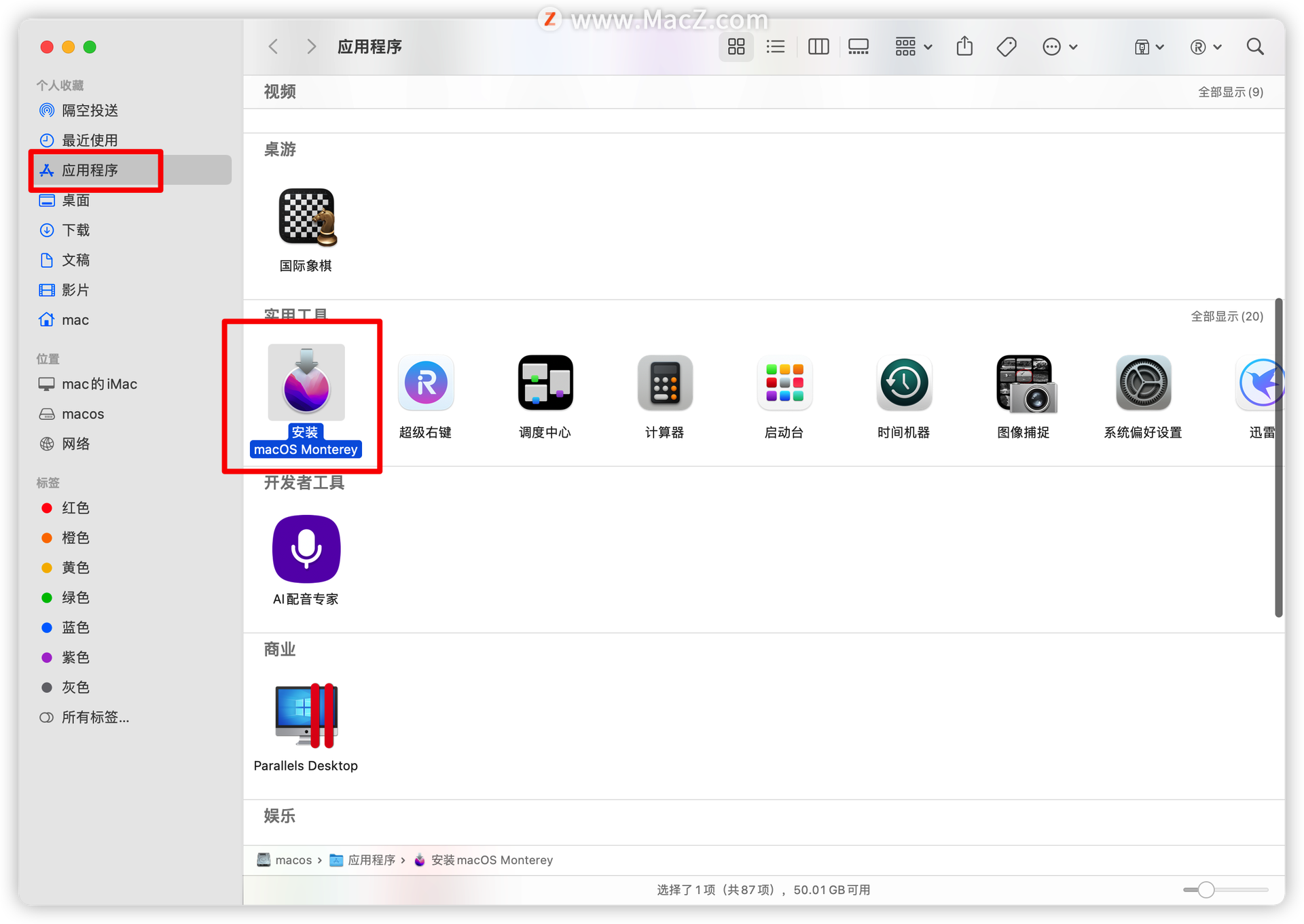This screenshot has height=924, width=1304.
Task: Launch the 计算器 calculator icon
Action: [x=665, y=383]
